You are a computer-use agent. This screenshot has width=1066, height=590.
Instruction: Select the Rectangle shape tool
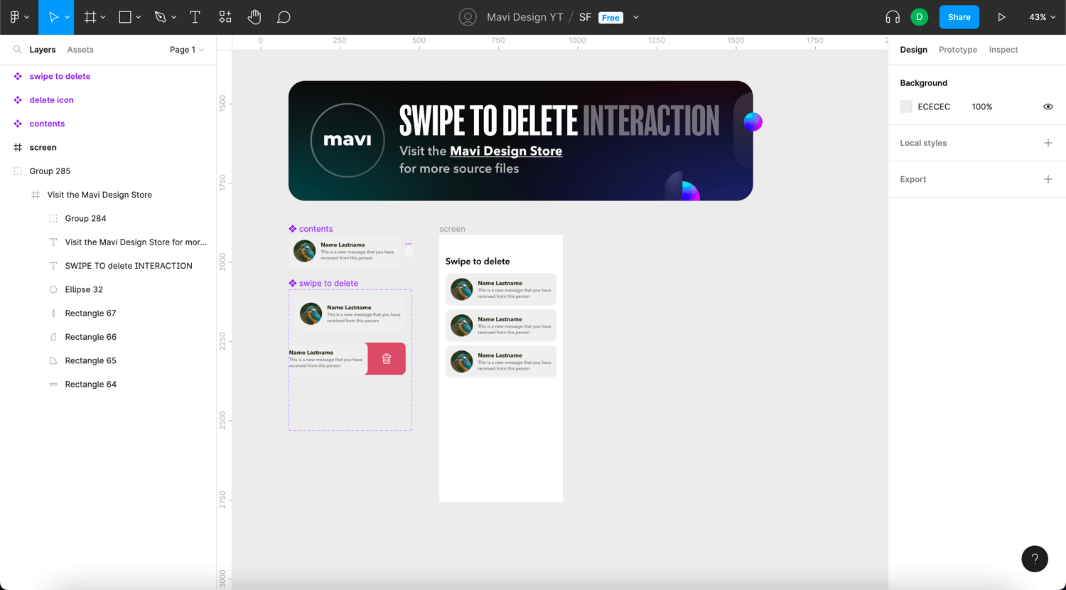pyautogui.click(x=125, y=17)
